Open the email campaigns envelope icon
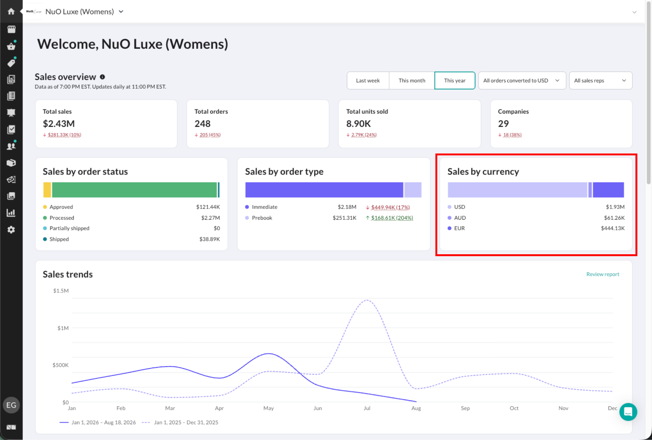Image resolution: width=652 pixels, height=440 pixels. coord(11,179)
